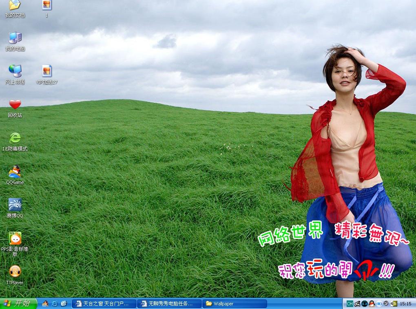This screenshot has width=416, height=309.
Task: Click the 15:15 system clock
Action: click(406, 304)
